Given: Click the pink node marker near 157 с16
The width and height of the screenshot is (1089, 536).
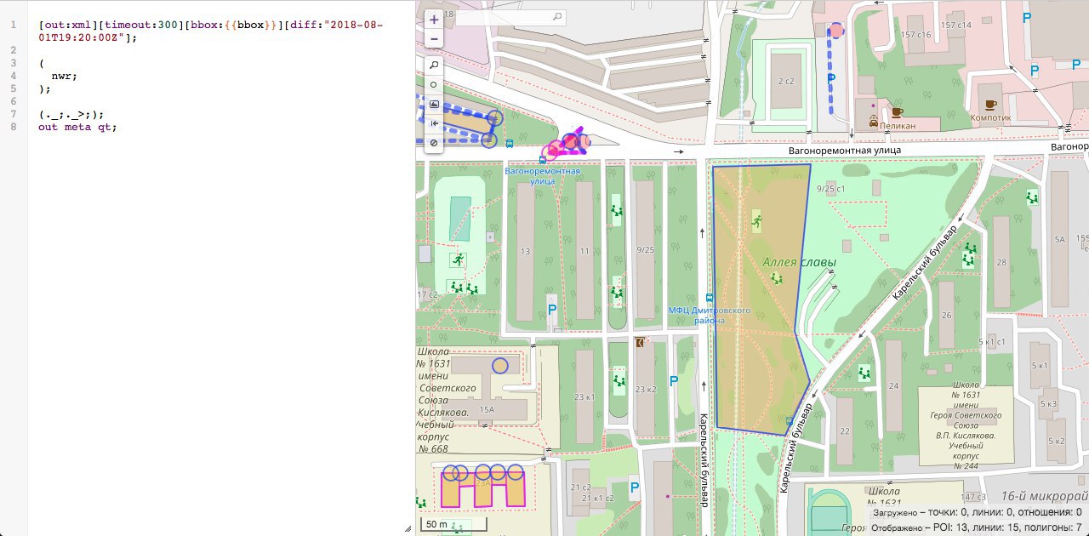Looking at the screenshot, I should coord(837,31).
